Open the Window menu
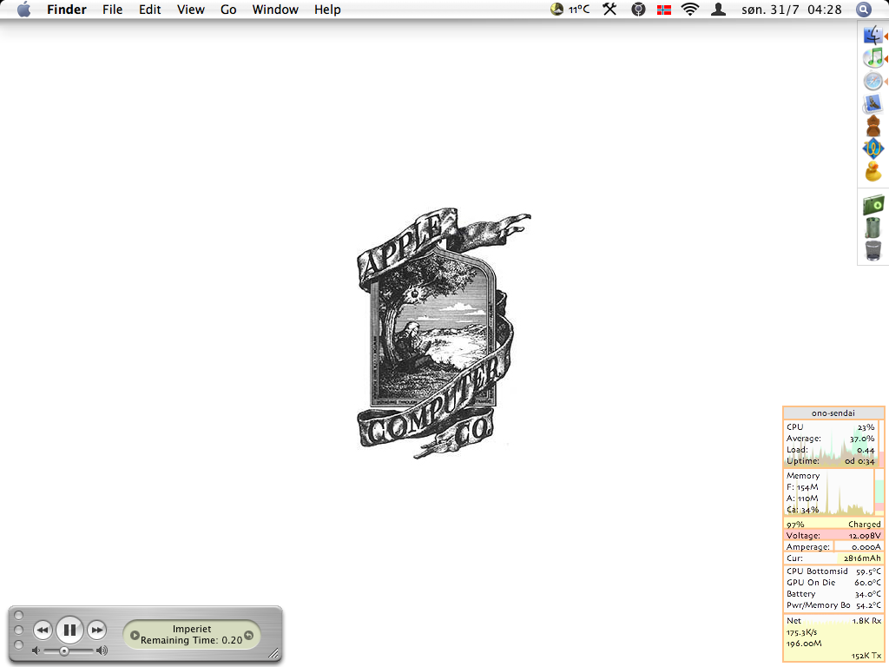The height and width of the screenshot is (667, 889). [x=275, y=10]
